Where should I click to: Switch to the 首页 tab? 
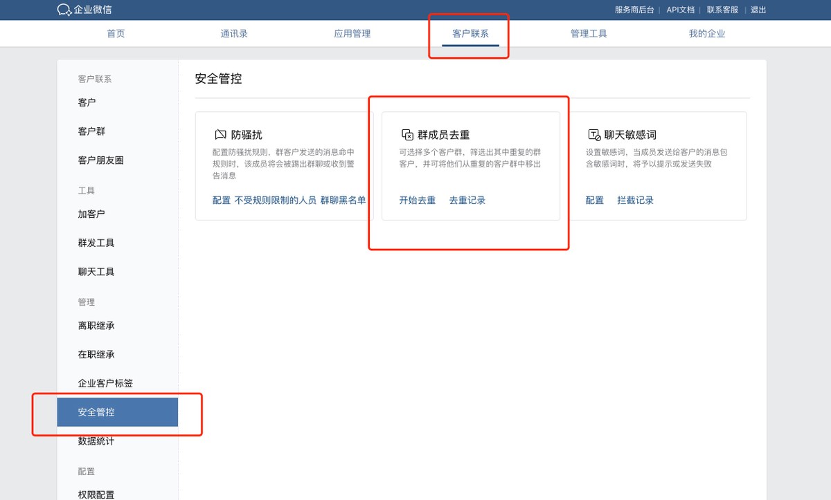115,33
